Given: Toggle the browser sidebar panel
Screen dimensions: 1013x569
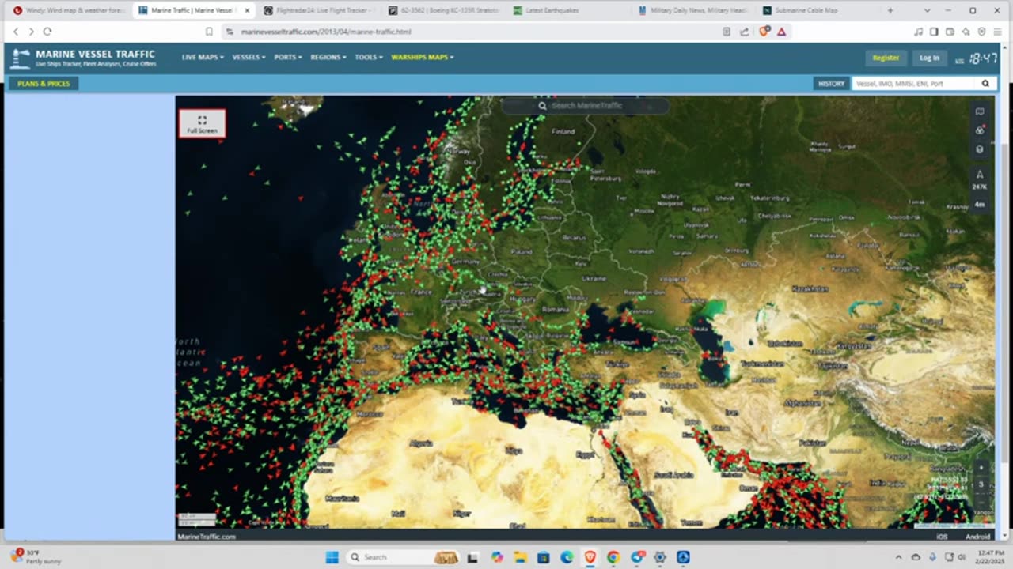Looking at the screenshot, I should point(934,32).
